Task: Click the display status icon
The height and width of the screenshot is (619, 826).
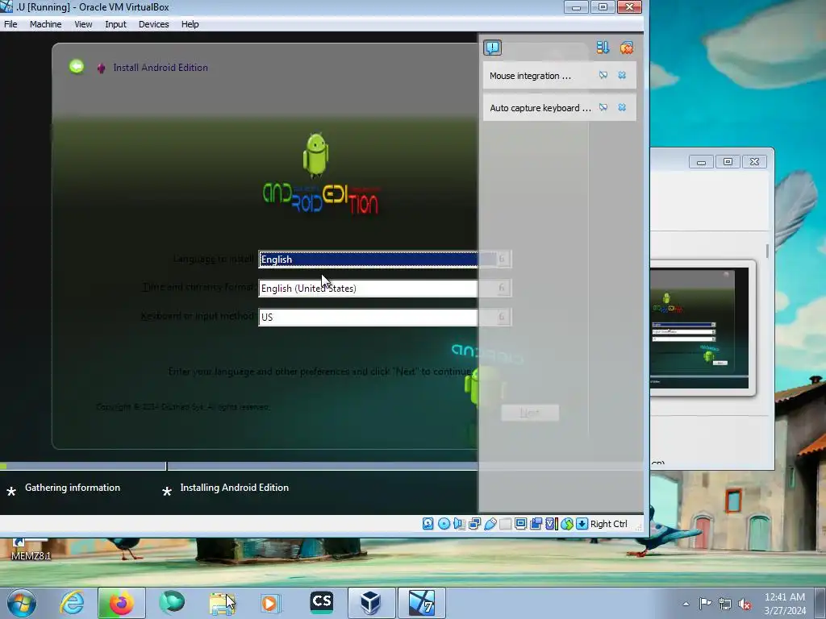Action: (x=520, y=524)
